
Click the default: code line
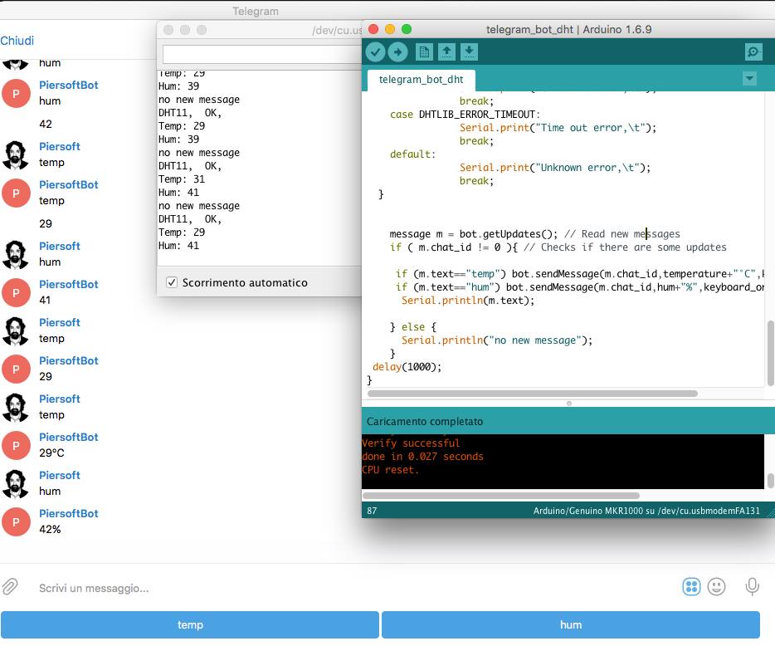(x=412, y=154)
